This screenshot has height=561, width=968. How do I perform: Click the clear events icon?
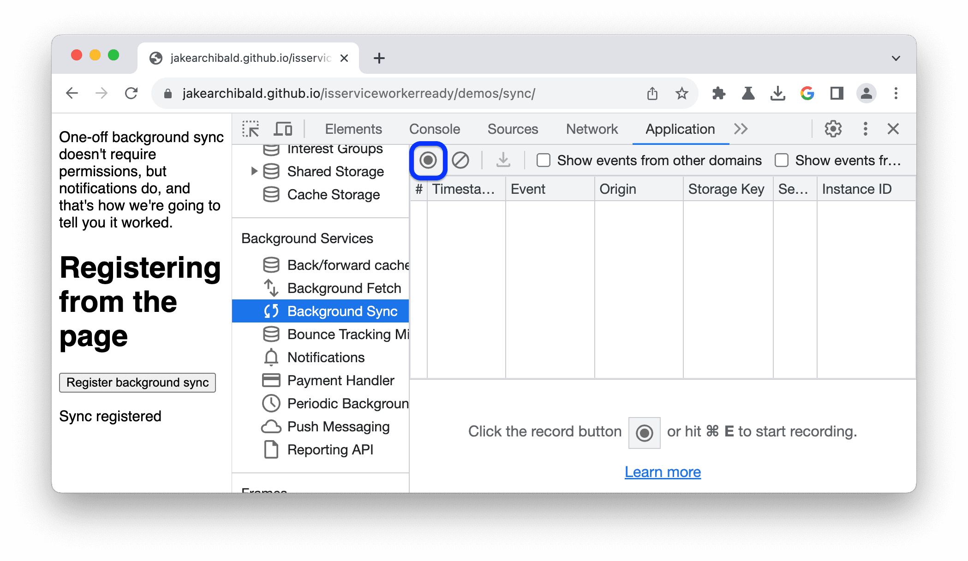point(459,160)
